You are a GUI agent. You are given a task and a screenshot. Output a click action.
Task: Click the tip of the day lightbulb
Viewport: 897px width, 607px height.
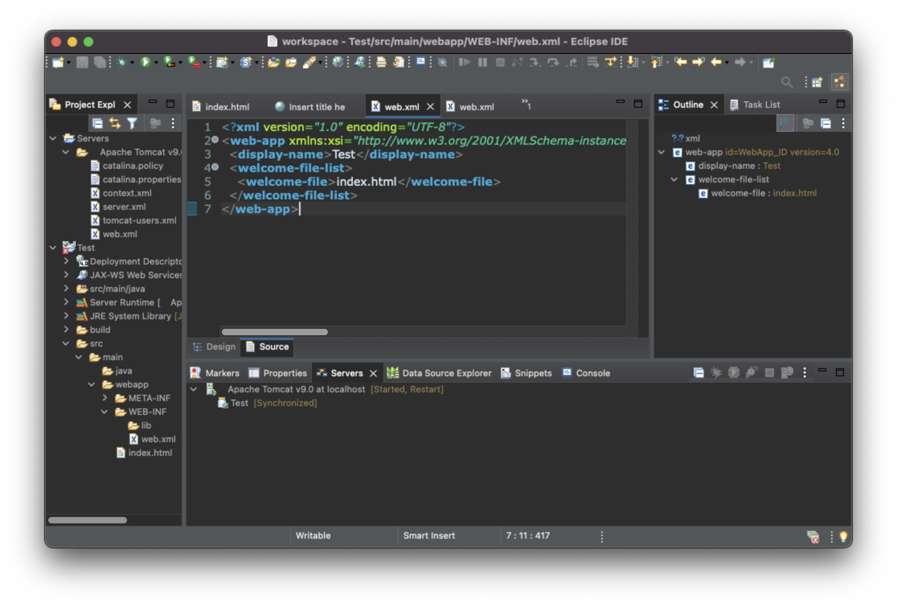[843, 536]
